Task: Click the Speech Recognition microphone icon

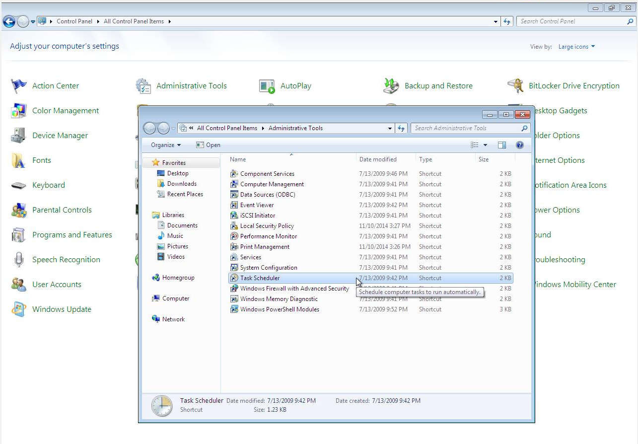Action: coord(19,260)
